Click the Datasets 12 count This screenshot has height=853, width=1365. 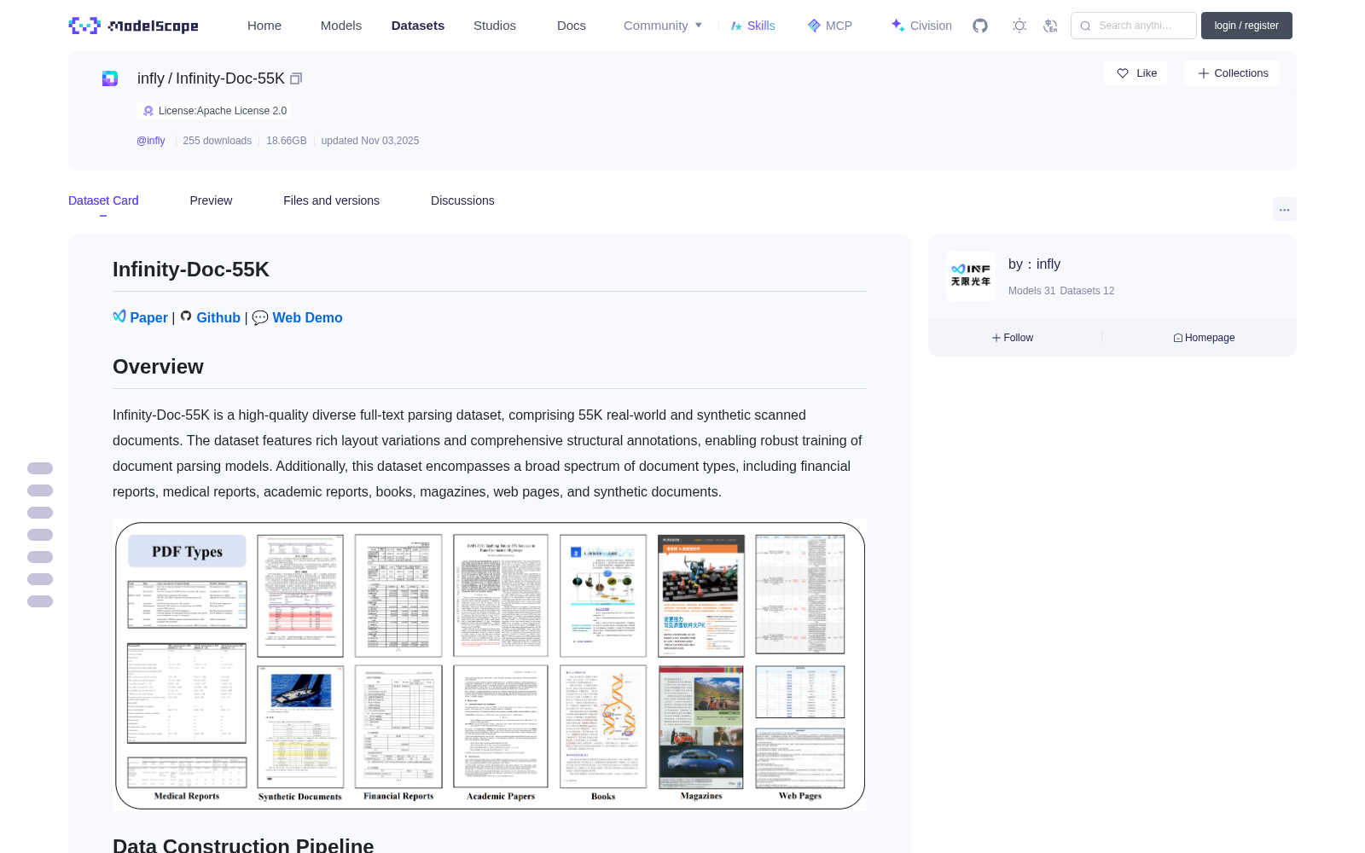(x=1087, y=291)
